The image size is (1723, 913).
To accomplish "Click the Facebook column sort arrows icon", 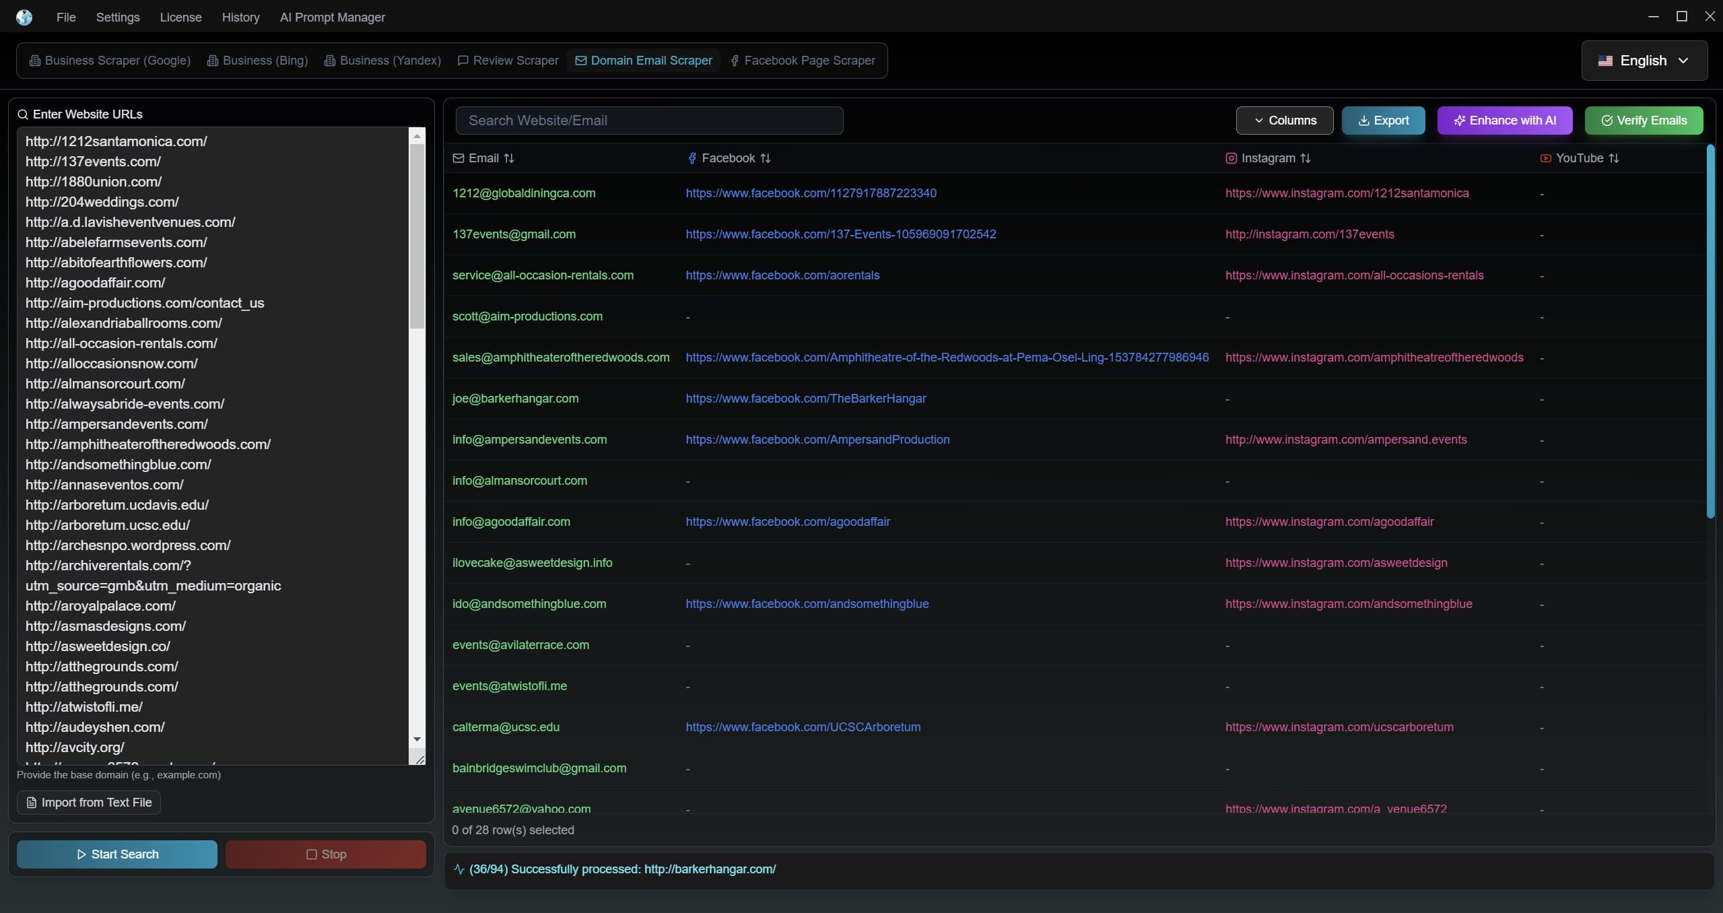I will (x=766, y=158).
